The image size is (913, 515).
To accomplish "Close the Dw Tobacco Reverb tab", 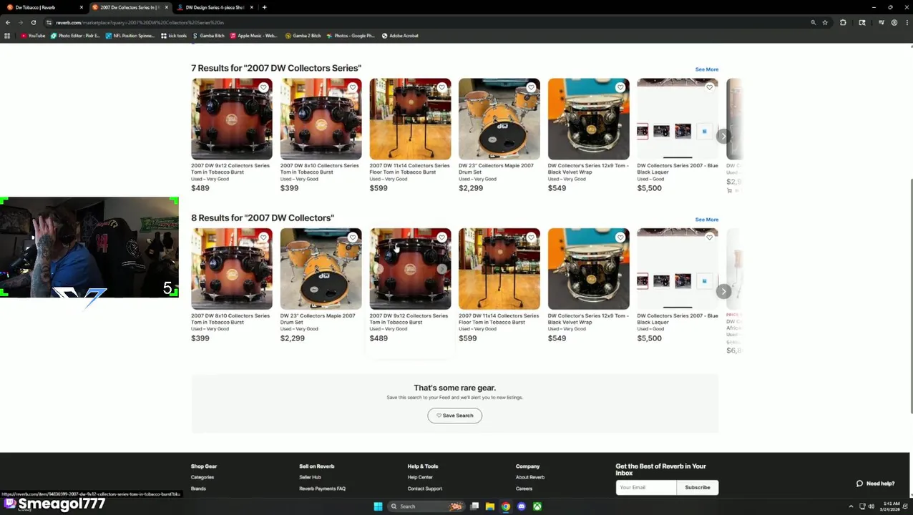I will point(81,7).
